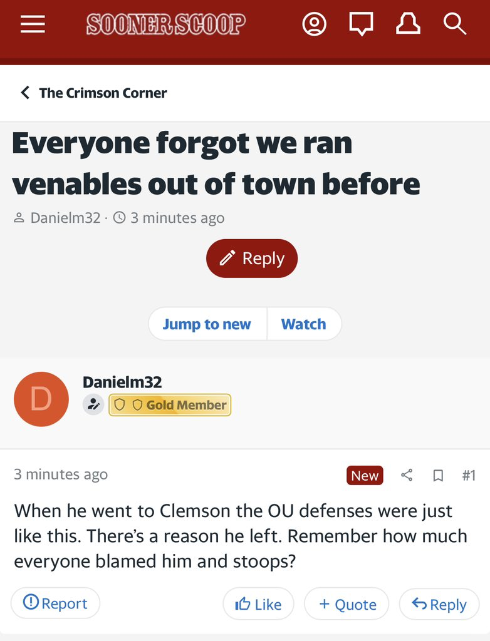Like the post
This screenshot has height=641, width=490.
(x=258, y=604)
